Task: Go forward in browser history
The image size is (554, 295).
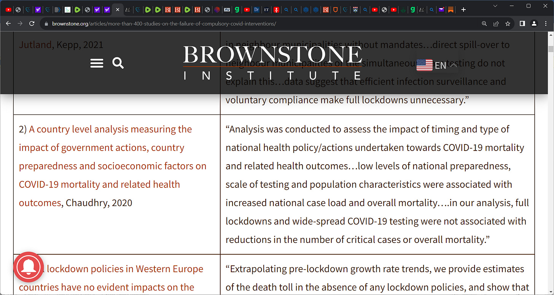Action: click(x=20, y=24)
